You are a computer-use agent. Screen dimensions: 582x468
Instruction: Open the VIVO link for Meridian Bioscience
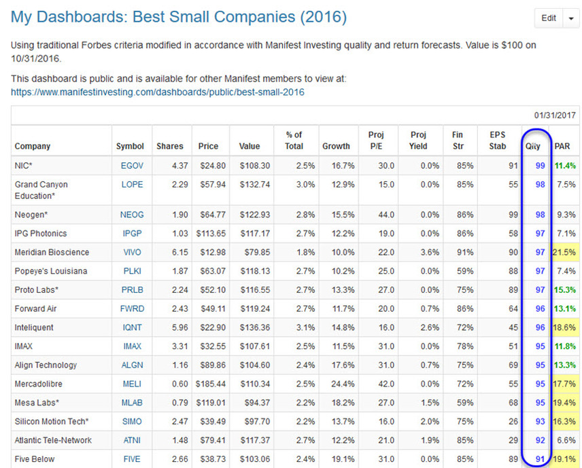(131, 252)
